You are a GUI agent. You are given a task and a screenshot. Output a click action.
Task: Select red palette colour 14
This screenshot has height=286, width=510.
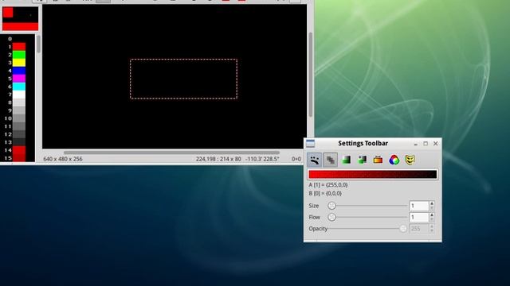pos(19,150)
